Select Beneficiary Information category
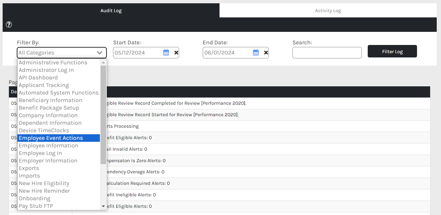The height and width of the screenshot is (215, 441). tap(59, 100)
